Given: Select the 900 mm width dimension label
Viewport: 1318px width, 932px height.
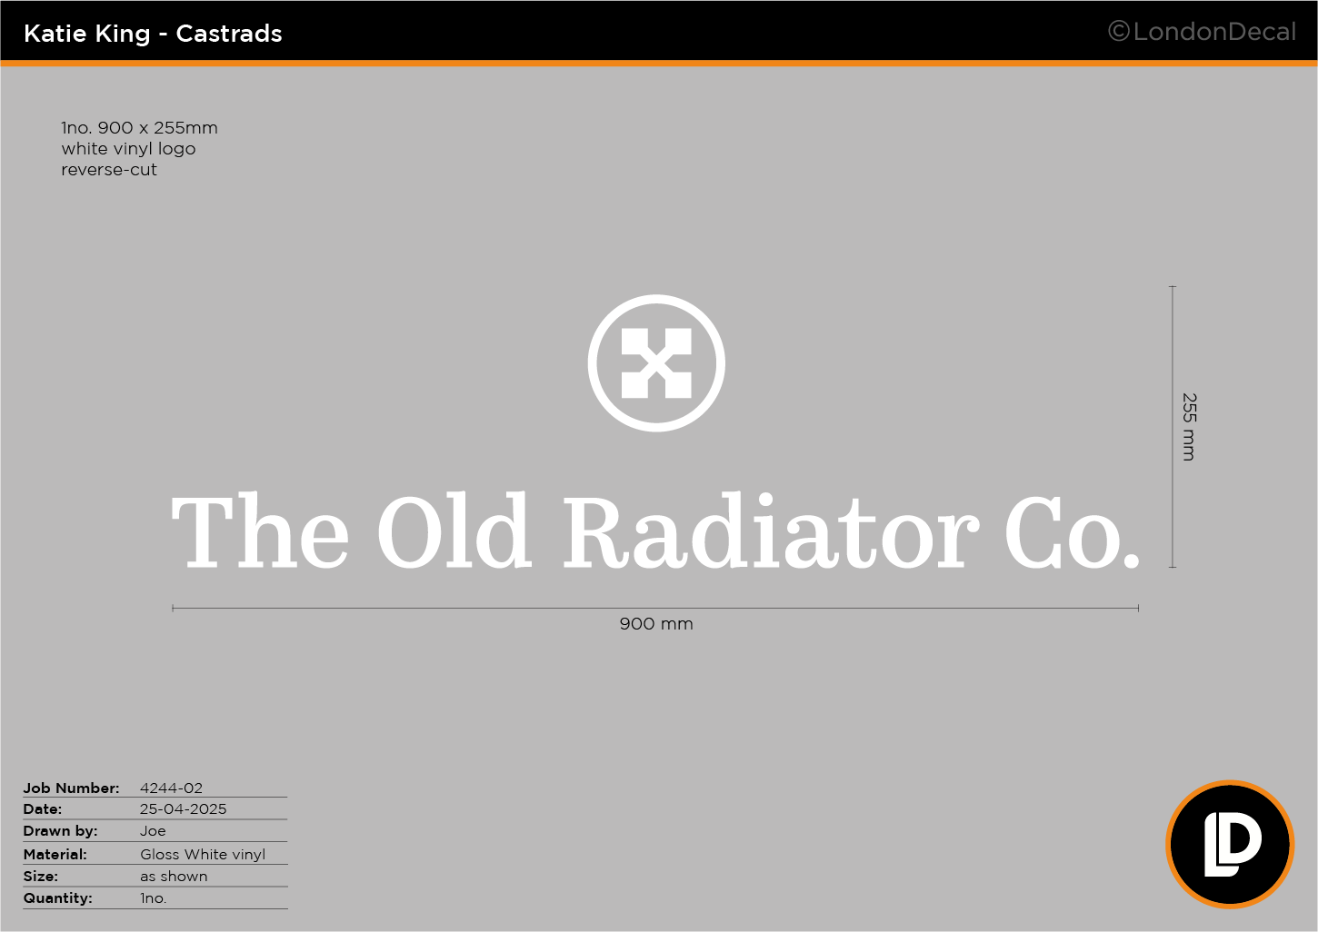Looking at the screenshot, I should [656, 624].
